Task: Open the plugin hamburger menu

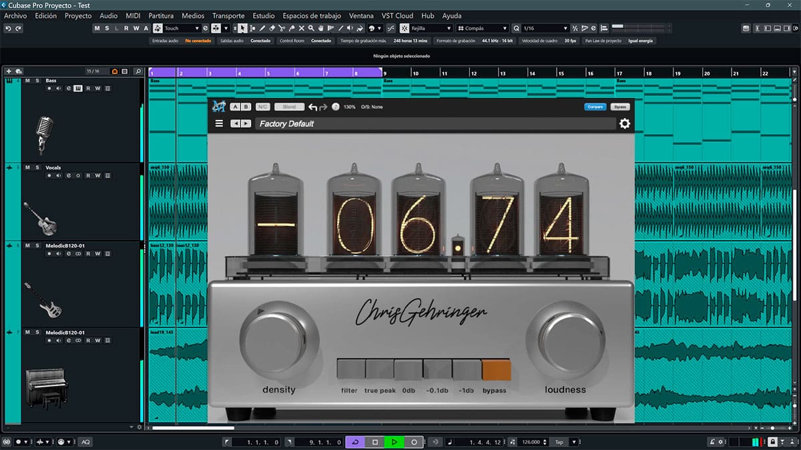Action: [x=219, y=123]
